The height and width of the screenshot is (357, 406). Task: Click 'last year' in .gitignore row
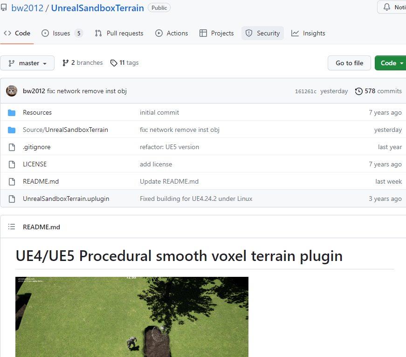[x=390, y=147]
